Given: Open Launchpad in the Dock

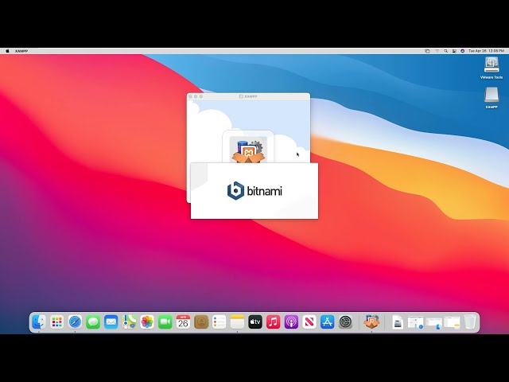Looking at the screenshot, I should (56, 322).
